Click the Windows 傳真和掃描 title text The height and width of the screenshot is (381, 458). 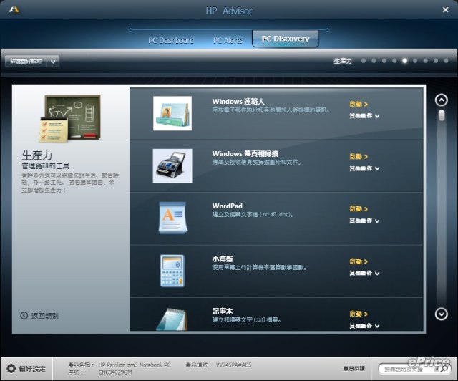coord(245,154)
